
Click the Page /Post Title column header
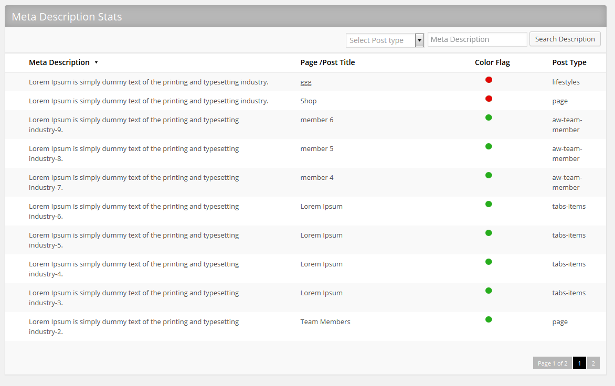point(327,63)
